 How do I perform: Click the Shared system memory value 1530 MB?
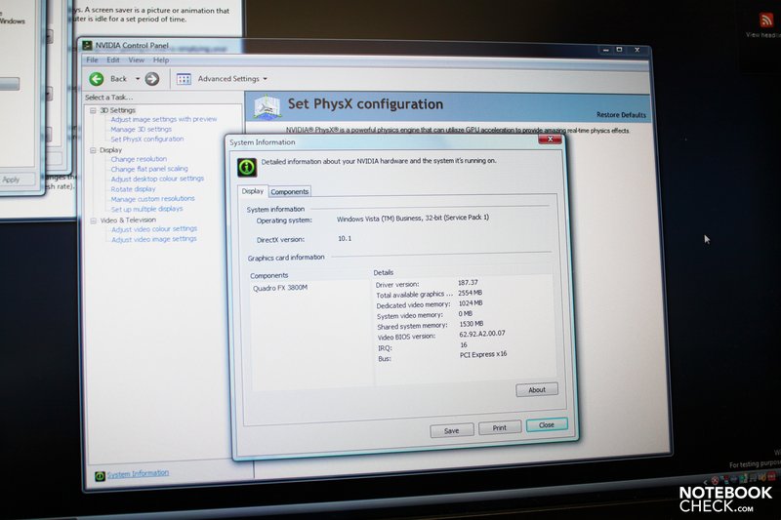(x=472, y=324)
